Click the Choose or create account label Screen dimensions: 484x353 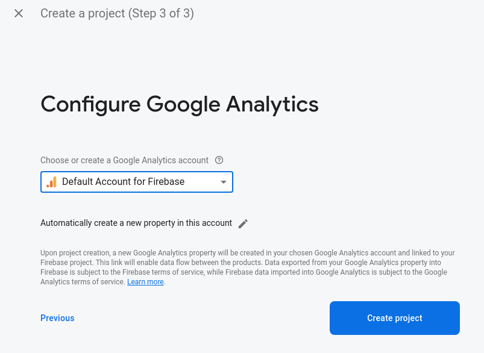pyautogui.click(x=124, y=160)
